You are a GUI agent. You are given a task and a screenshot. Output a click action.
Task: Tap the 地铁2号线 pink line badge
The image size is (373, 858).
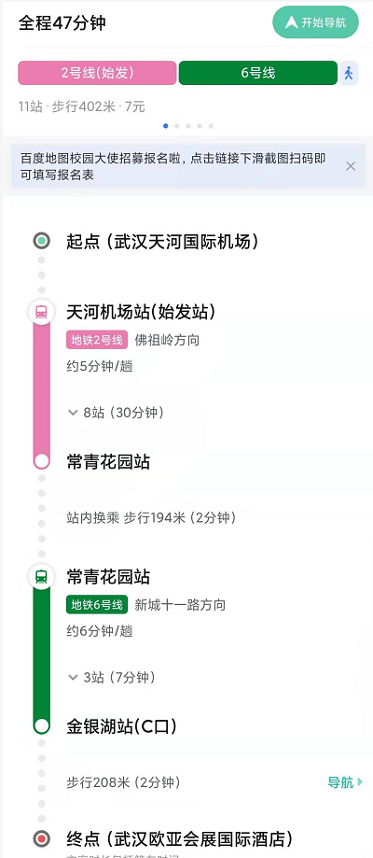pos(97,341)
